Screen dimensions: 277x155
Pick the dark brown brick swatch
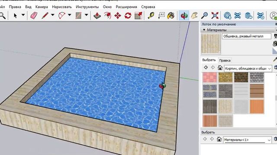241,77
